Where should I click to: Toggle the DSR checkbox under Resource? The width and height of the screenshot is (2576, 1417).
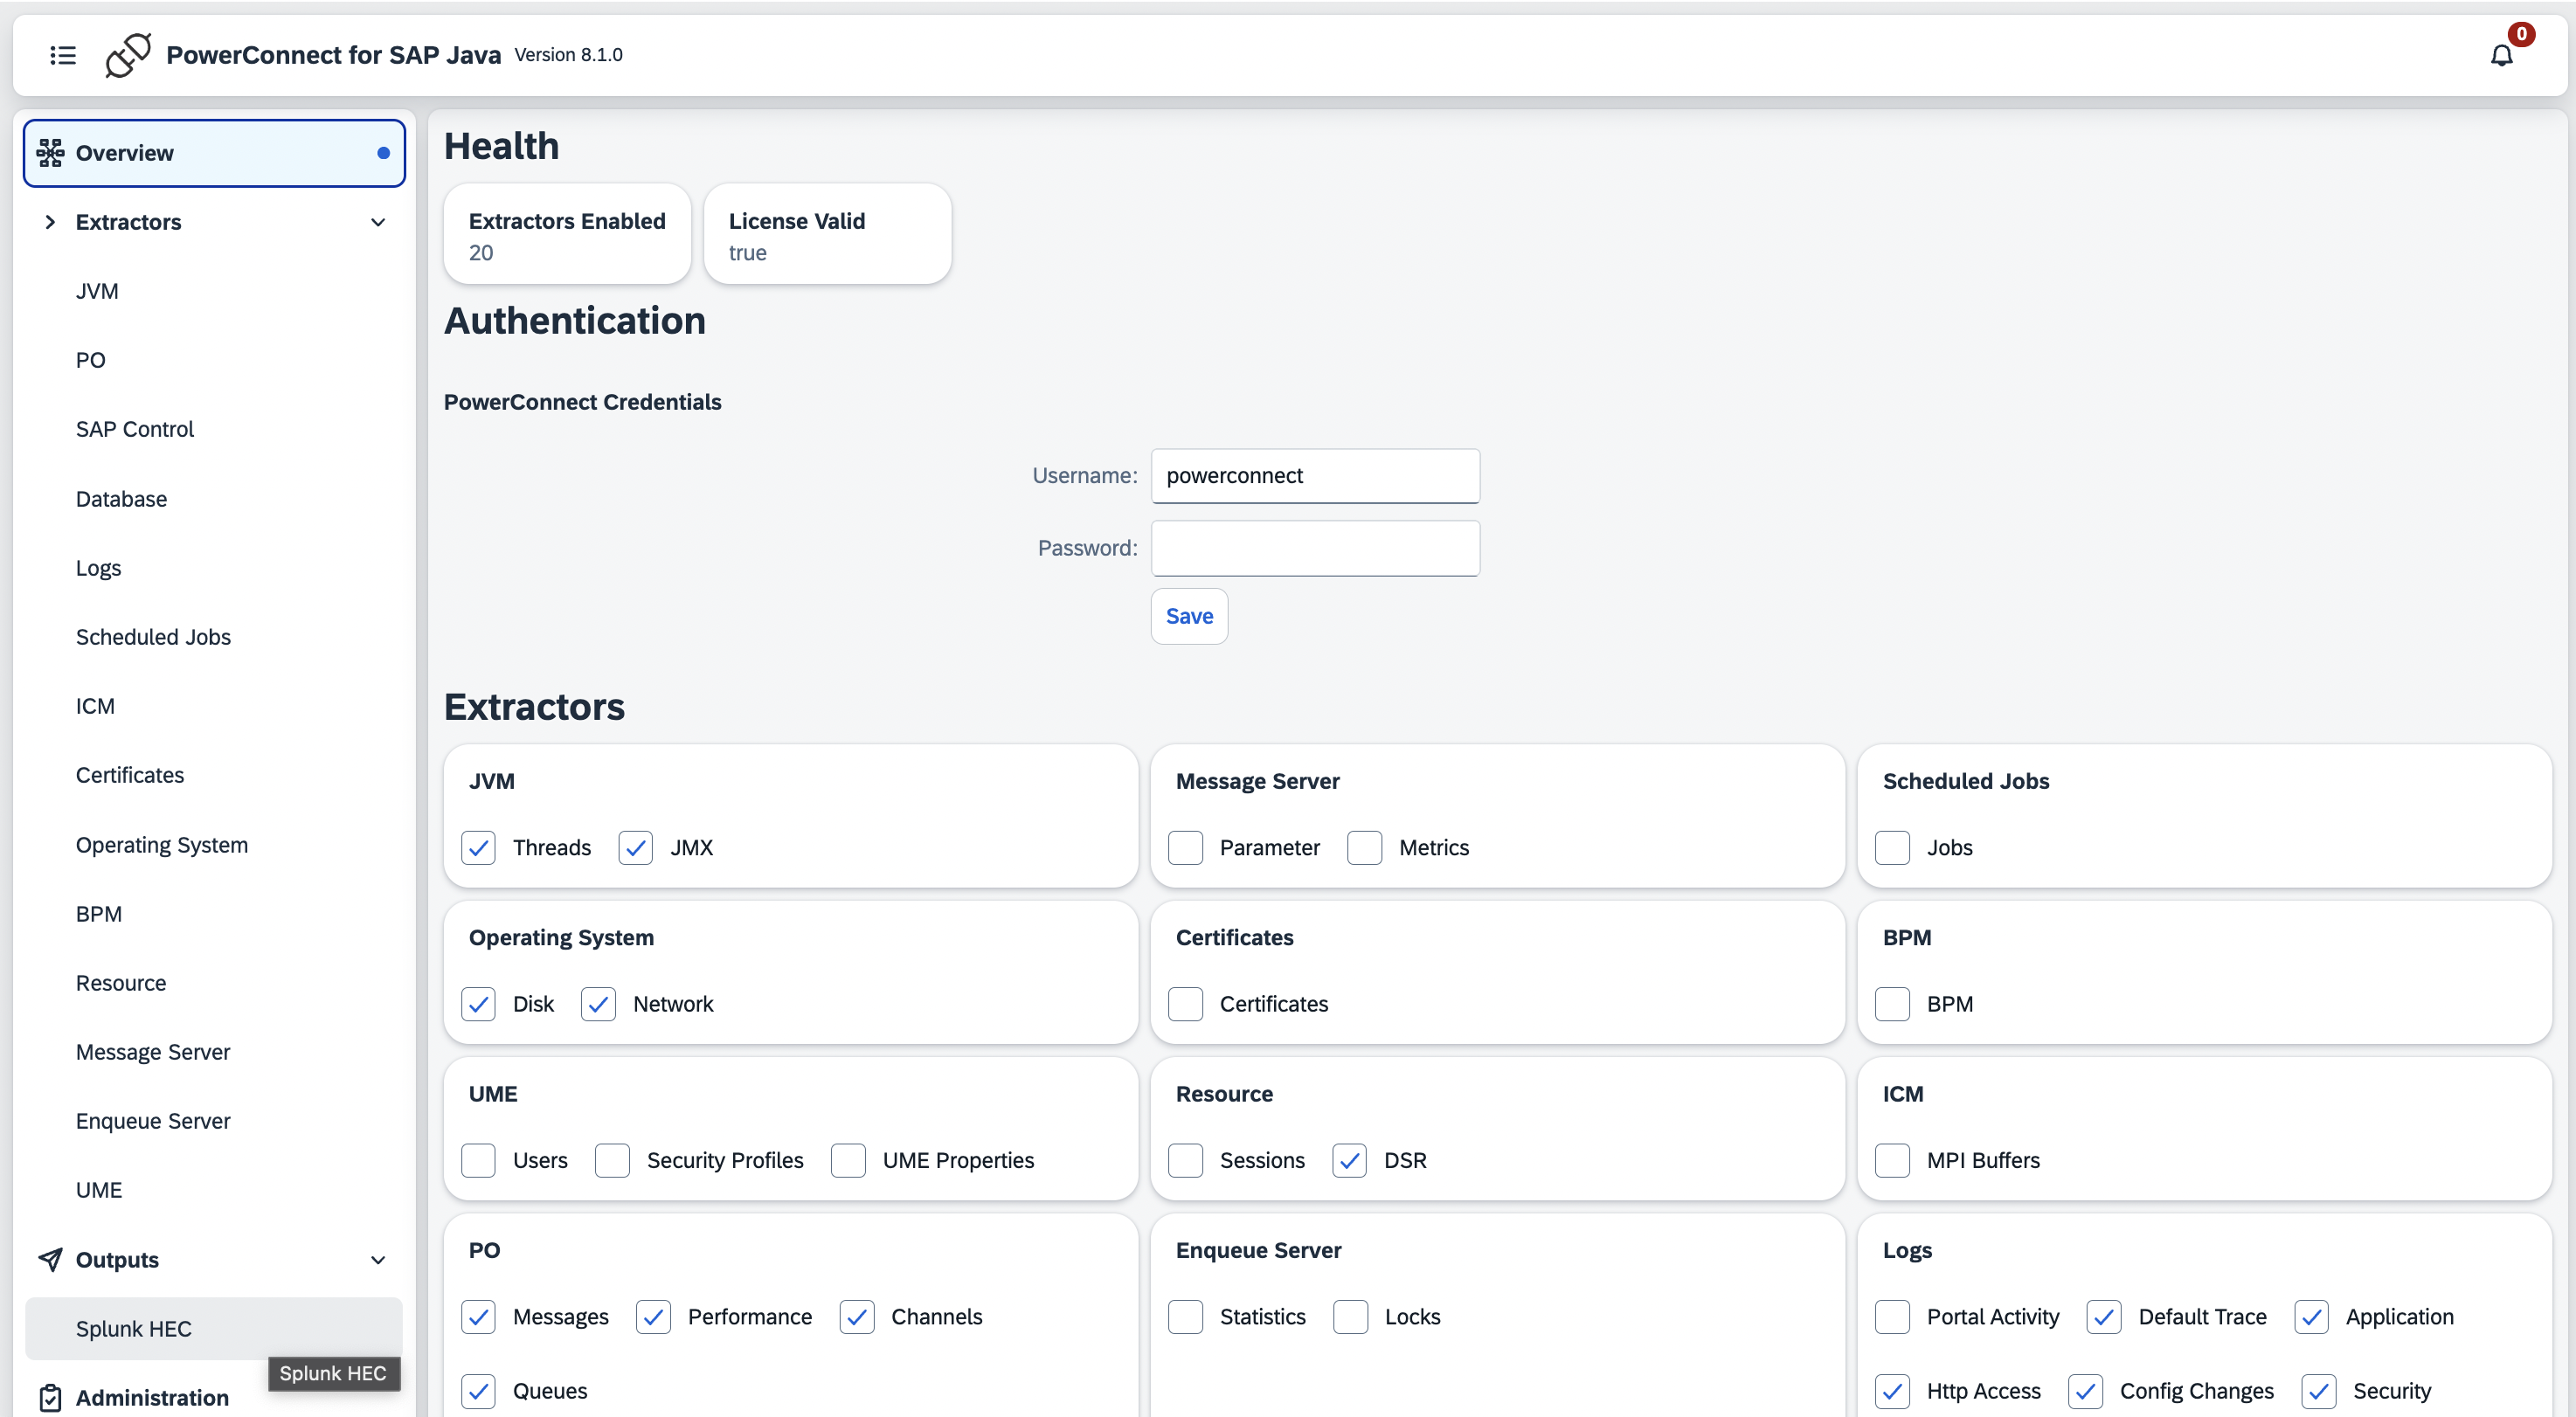1350,1160
